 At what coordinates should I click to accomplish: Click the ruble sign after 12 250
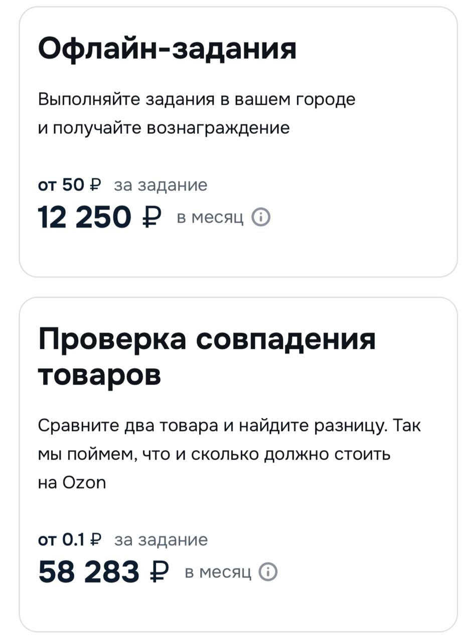151,218
